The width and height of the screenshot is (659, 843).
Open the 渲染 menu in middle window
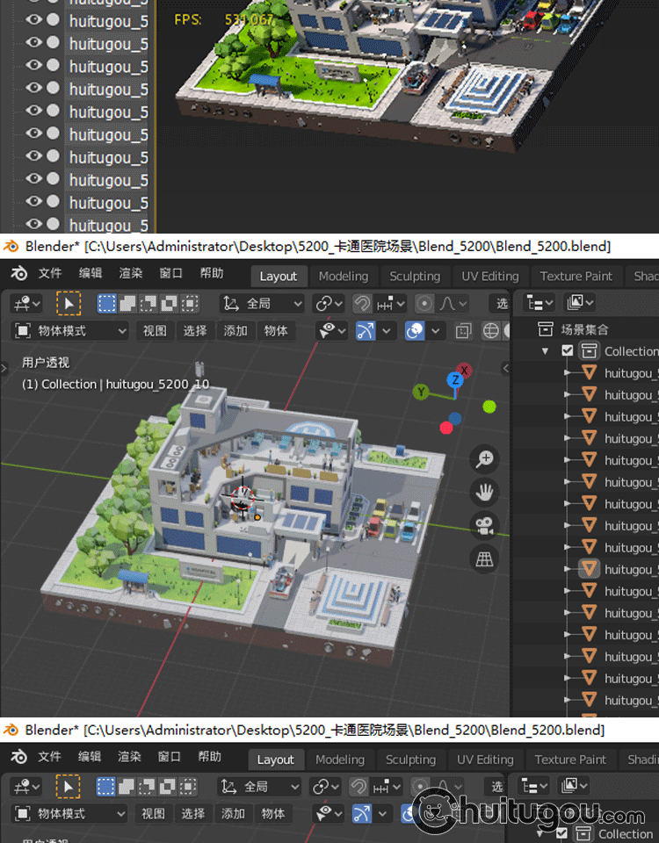click(x=130, y=273)
